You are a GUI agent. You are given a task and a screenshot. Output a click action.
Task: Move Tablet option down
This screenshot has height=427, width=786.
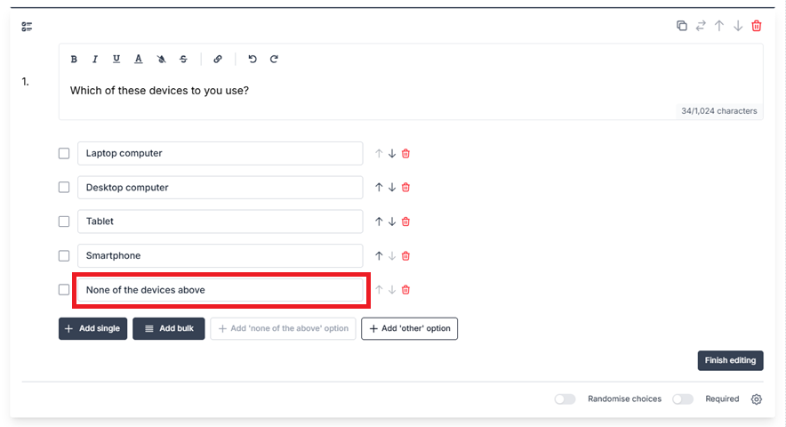click(x=392, y=222)
